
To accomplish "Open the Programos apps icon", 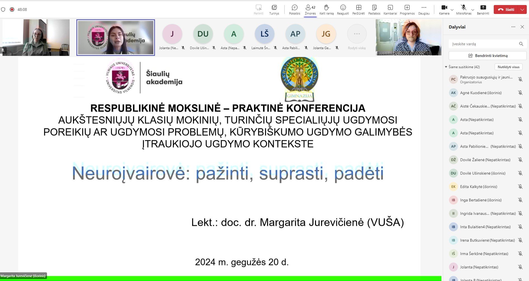I will (407, 8).
